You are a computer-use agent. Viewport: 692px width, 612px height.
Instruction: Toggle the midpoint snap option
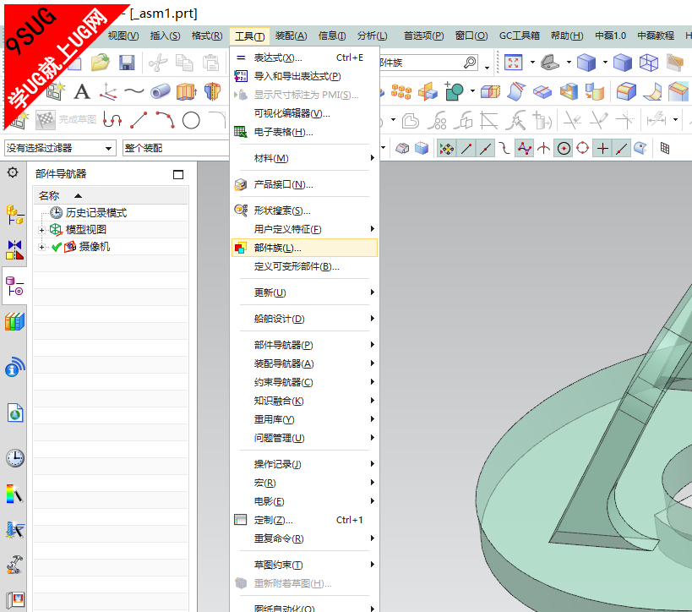[x=485, y=149]
